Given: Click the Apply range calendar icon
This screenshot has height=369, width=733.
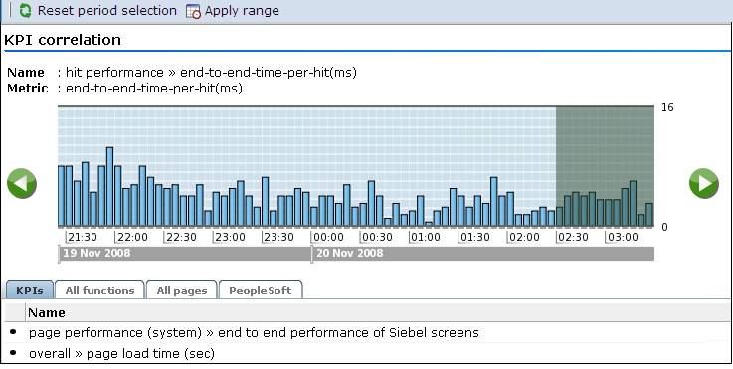Looking at the screenshot, I should click(193, 11).
